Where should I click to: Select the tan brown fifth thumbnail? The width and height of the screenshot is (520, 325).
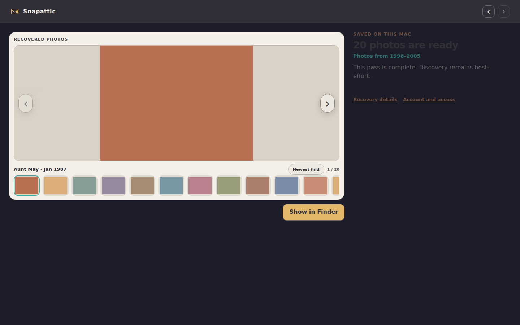(142, 186)
